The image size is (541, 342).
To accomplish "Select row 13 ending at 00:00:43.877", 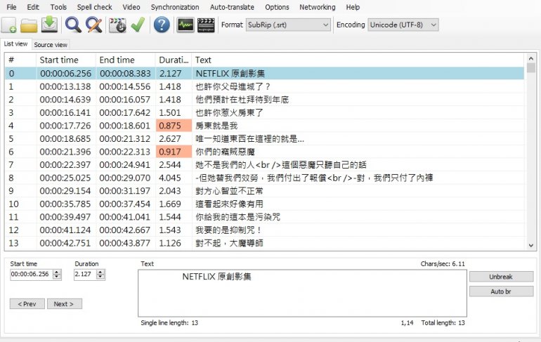I will click(x=264, y=243).
